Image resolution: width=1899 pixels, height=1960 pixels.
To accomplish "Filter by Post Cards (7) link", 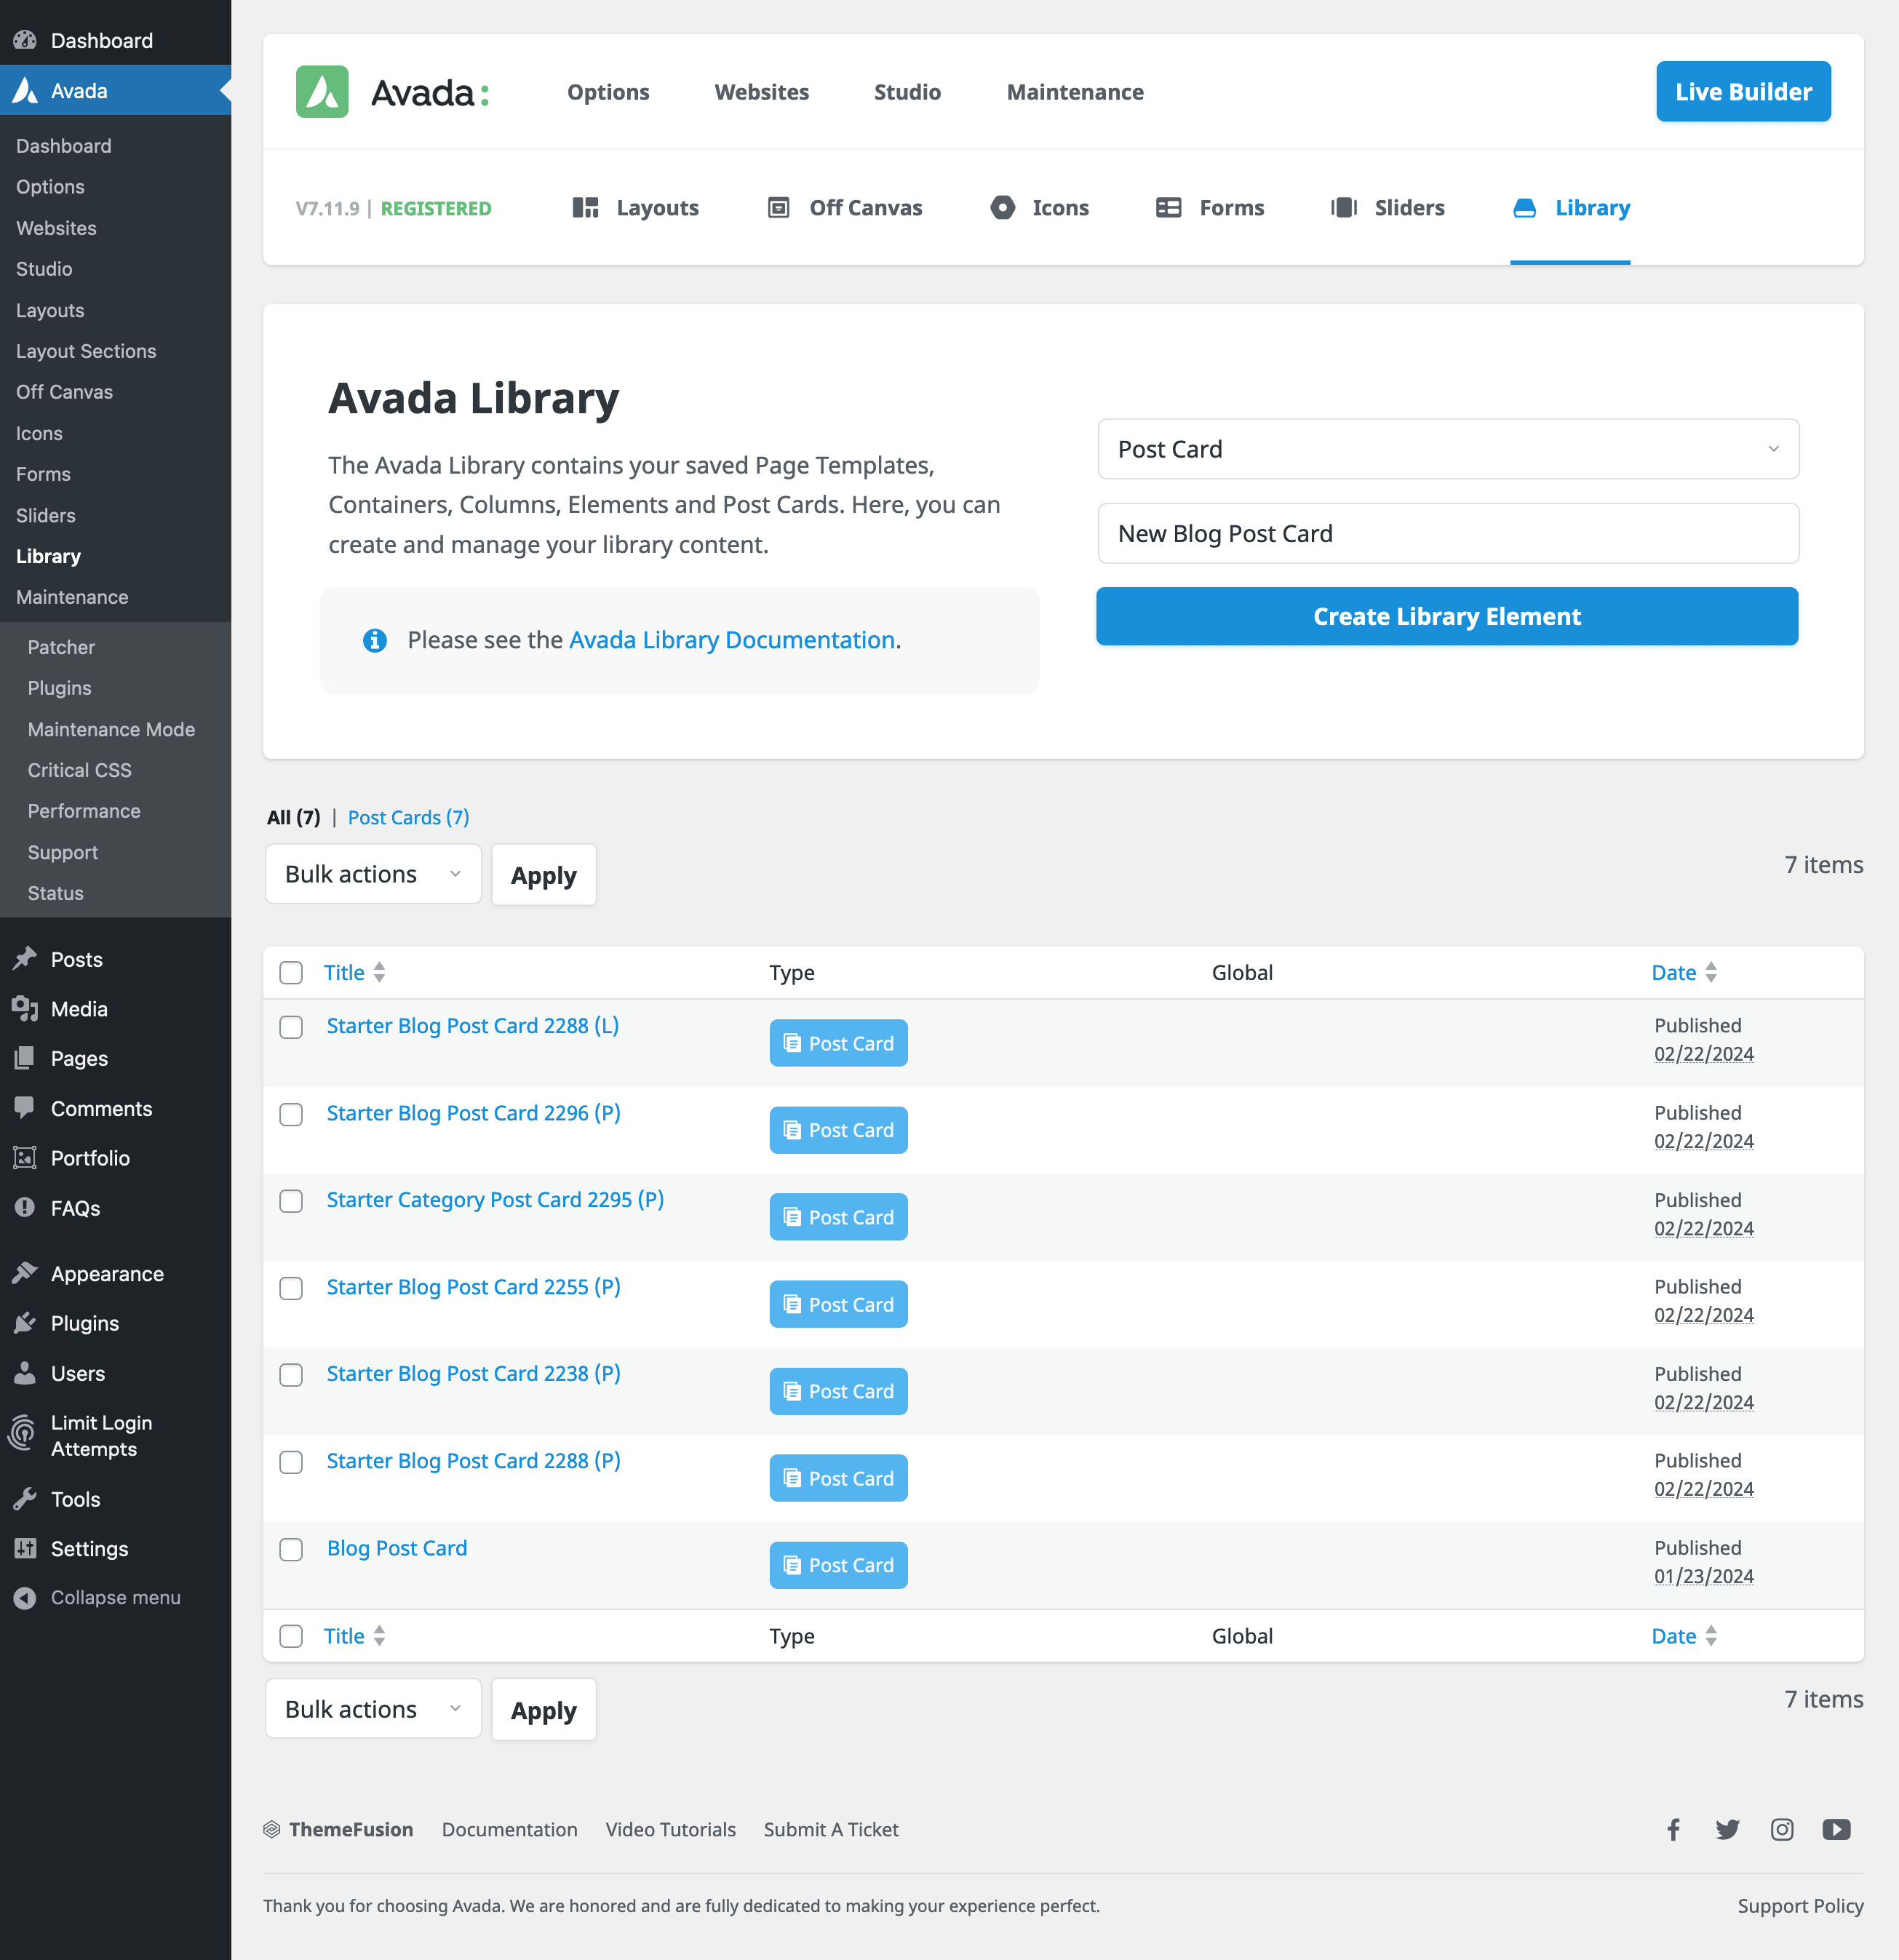I will click(x=408, y=817).
